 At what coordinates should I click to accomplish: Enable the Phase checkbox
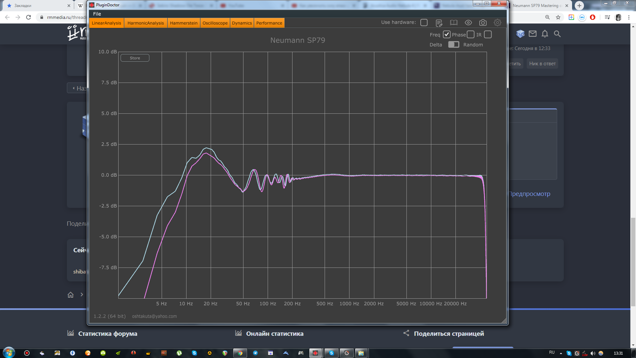[470, 34]
